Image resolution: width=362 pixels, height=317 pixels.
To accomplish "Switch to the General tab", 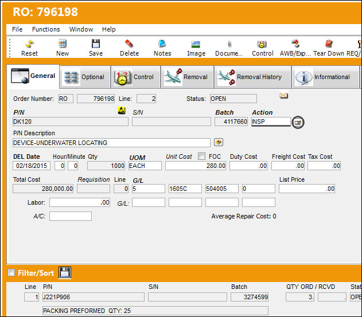I will click(x=33, y=76).
